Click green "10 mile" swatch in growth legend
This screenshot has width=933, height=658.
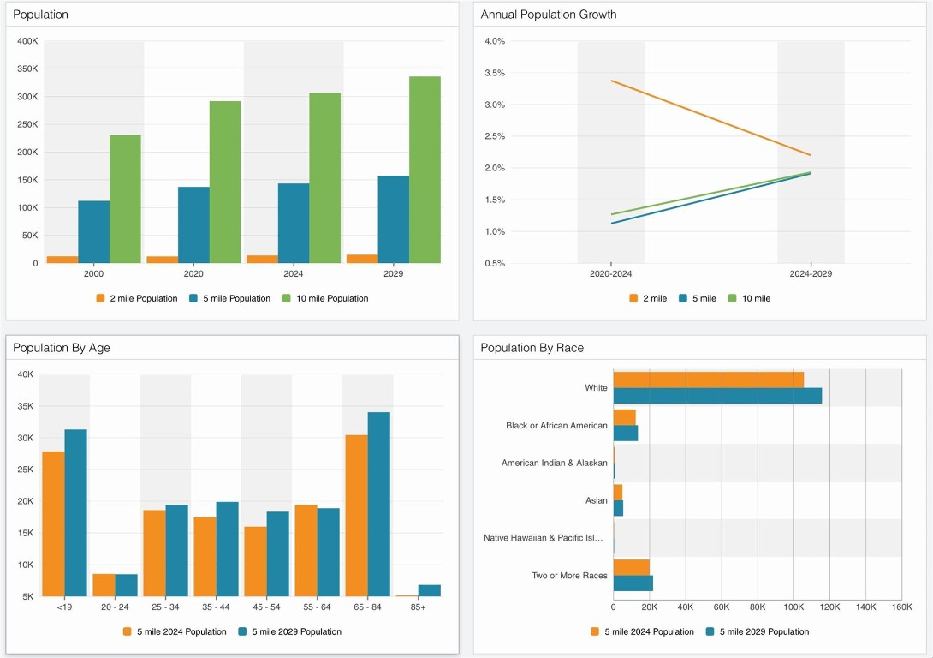click(732, 298)
